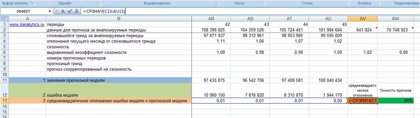Click cell номера прогнозных периодов
This screenshot has height=118, width=420.
(x=119, y=58)
